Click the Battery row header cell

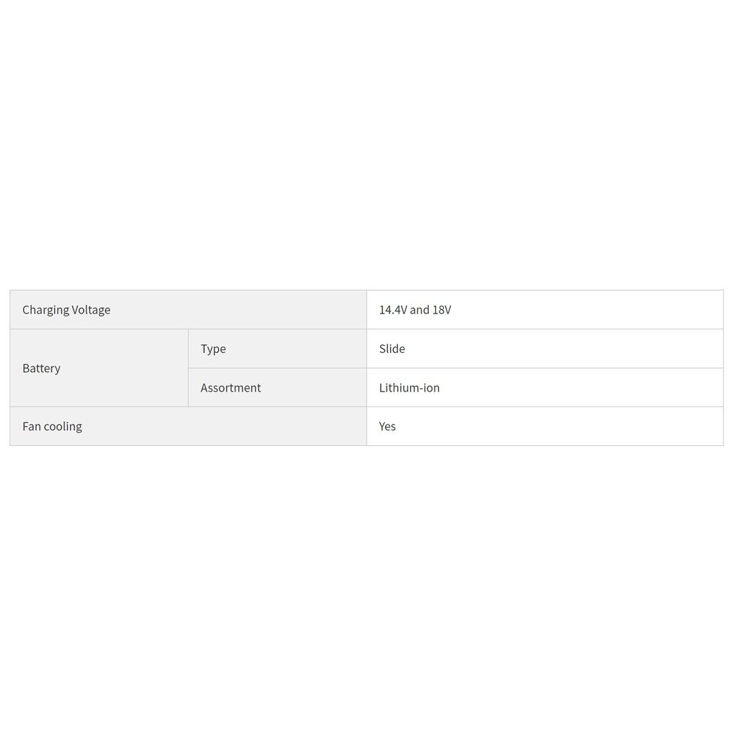point(99,368)
